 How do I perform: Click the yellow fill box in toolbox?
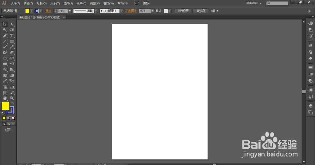[5, 106]
